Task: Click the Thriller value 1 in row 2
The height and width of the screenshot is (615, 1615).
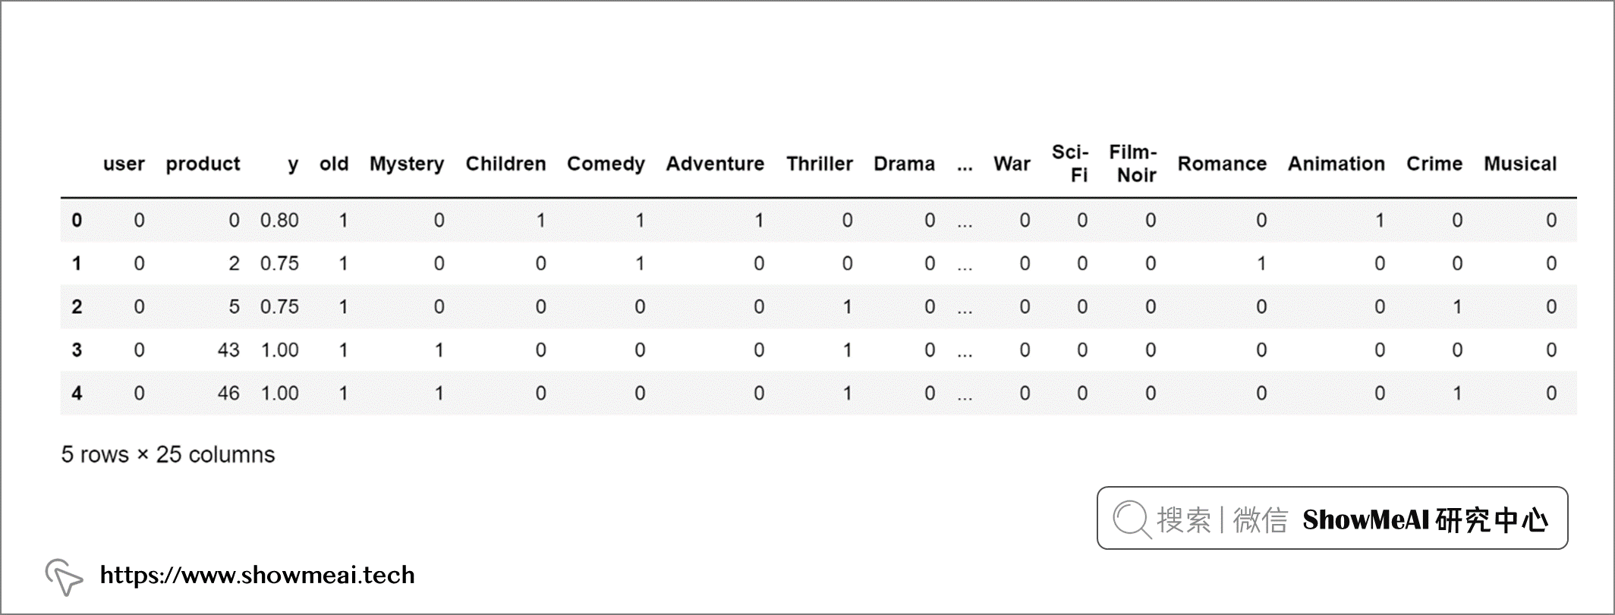Action: point(847,307)
